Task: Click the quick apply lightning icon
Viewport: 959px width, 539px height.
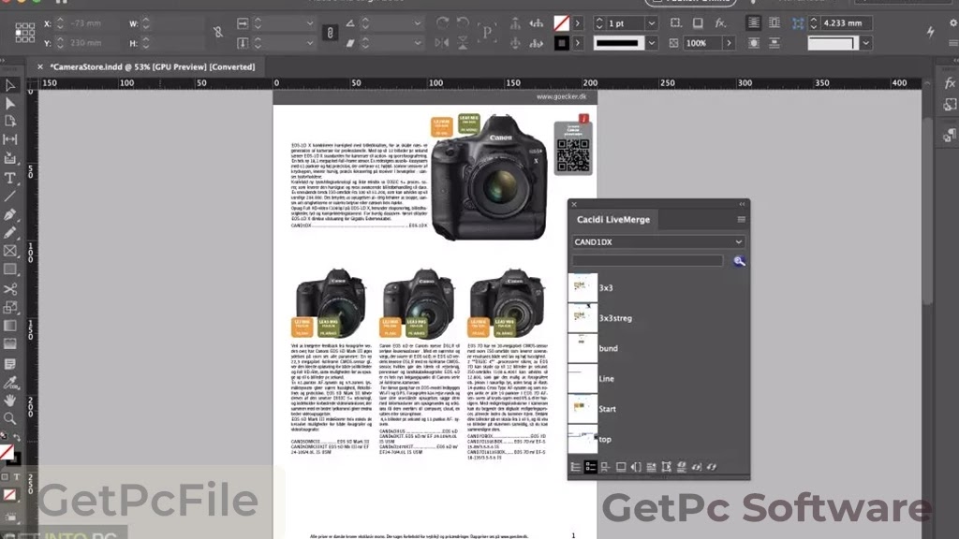Action: (x=930, y=33)
